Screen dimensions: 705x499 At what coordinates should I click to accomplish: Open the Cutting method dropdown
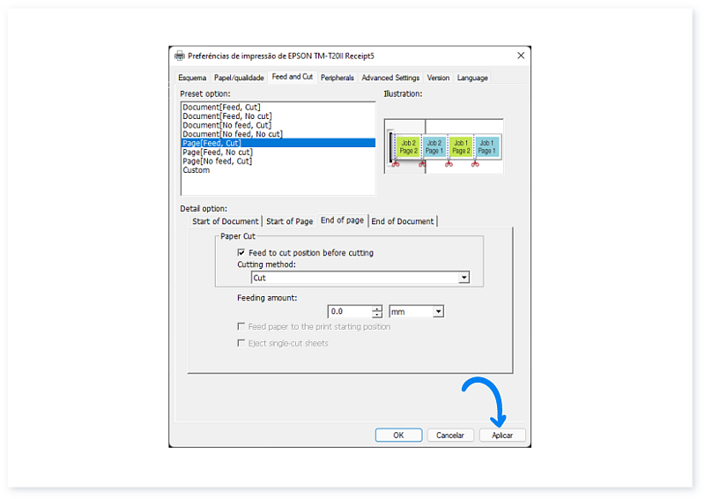point(464,278)
